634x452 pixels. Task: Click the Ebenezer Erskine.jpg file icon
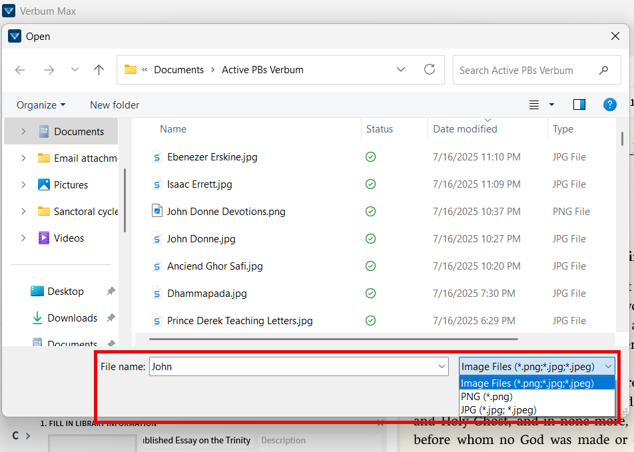[157, 157]
